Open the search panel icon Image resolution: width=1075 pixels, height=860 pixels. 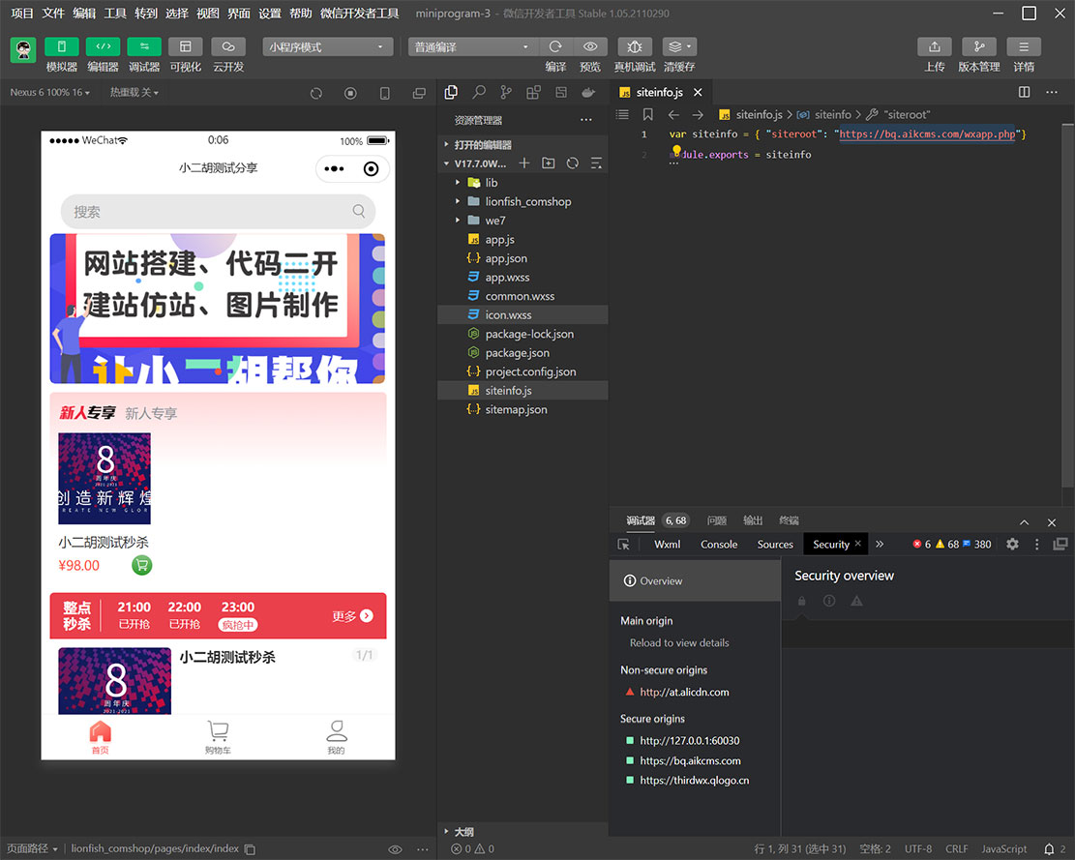pyautogui.click(x=479, y=92)
